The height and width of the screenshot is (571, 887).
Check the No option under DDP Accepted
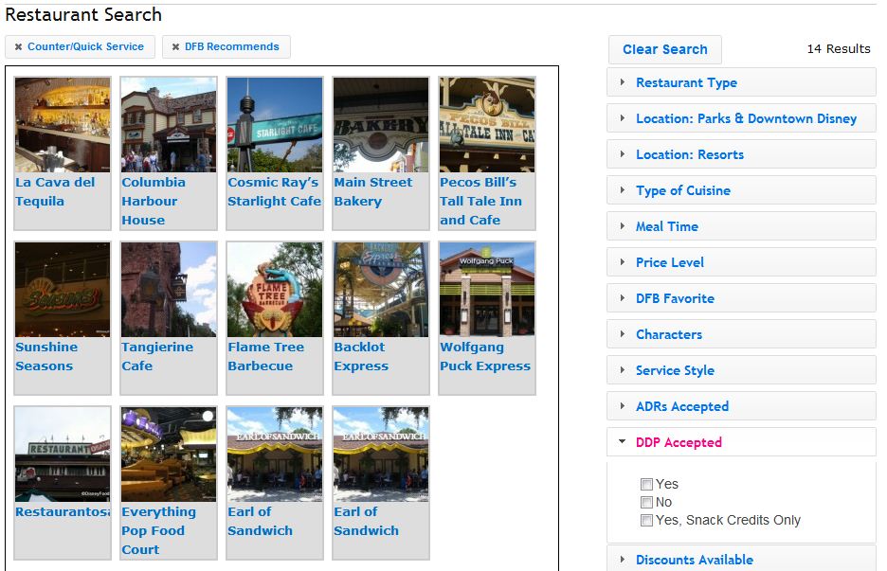tap(646, 503)
